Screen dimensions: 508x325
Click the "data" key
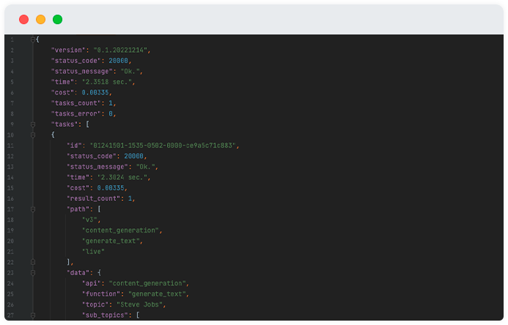click(78, 273)
